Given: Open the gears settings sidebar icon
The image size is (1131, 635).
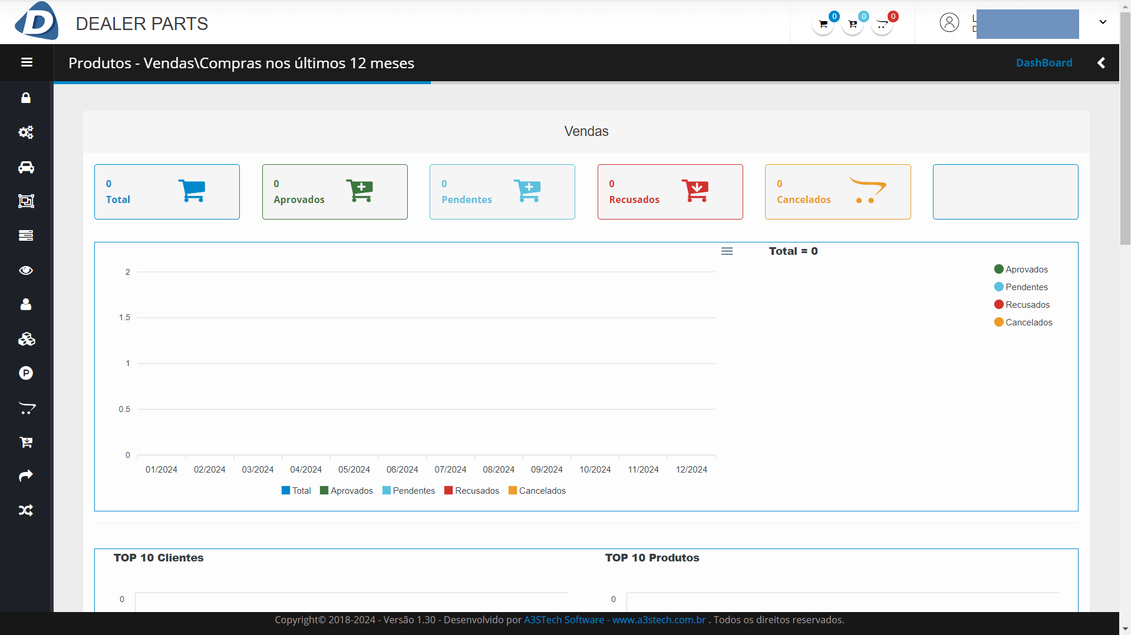Looking at the screenshot, I should coord(26,132).
